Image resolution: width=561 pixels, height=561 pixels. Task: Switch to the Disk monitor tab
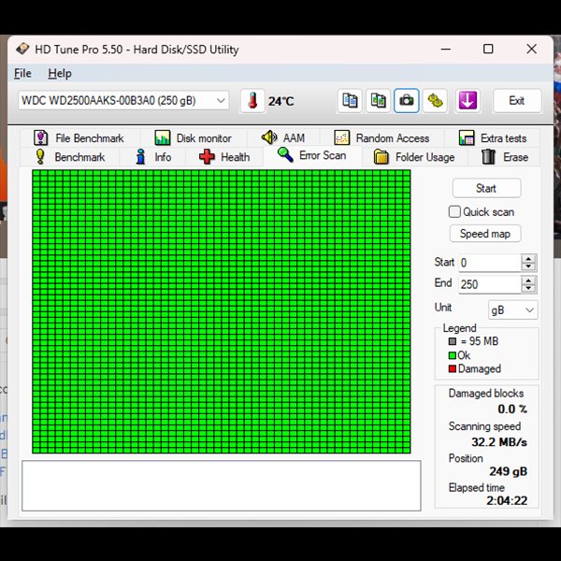(194, 138)
